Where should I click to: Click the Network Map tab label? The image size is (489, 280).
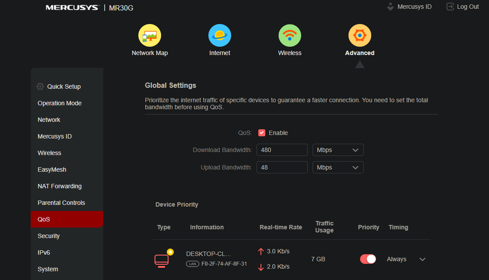(x=150, y=53)
